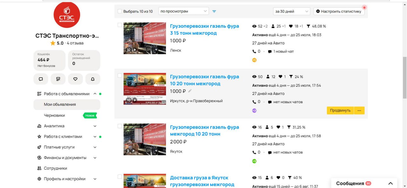Click the yellow rating star icon
Viewport: 407px width, 188px height.
pos(53,43)
